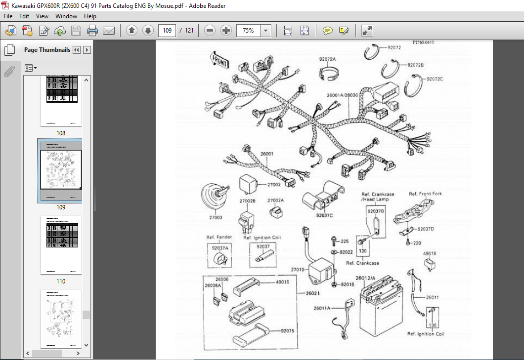Viewport: 524px width, 360px height.
Task: Click the Send email envelope icon
Action: point(109,31)
